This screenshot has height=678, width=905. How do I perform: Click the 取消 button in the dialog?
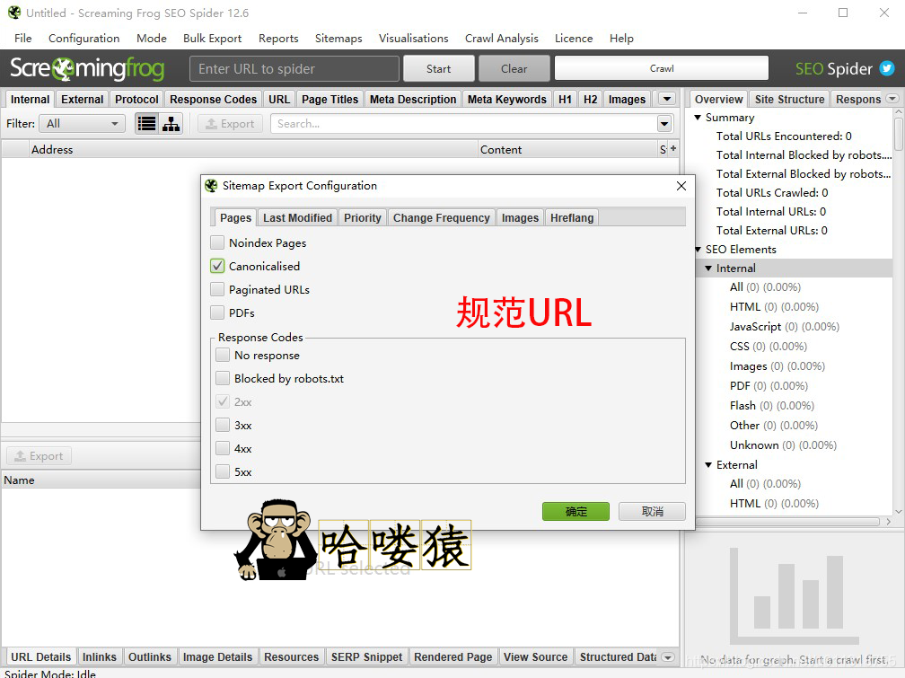653,510
